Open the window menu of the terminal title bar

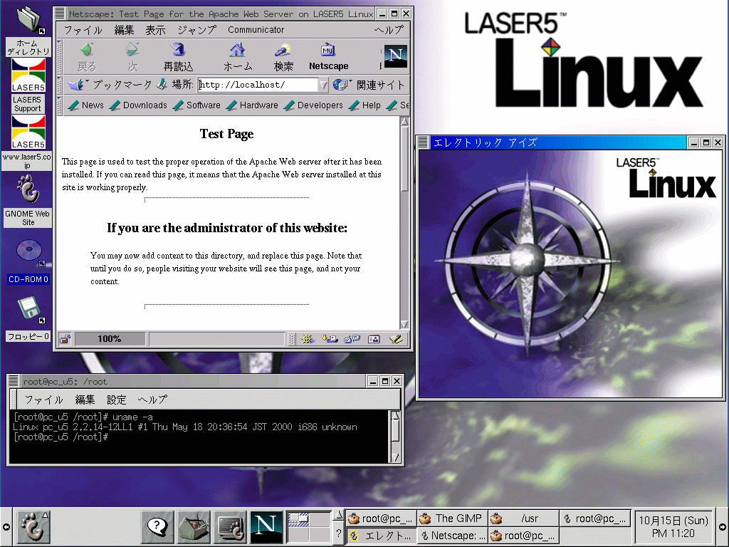click(x=14, y=381)
